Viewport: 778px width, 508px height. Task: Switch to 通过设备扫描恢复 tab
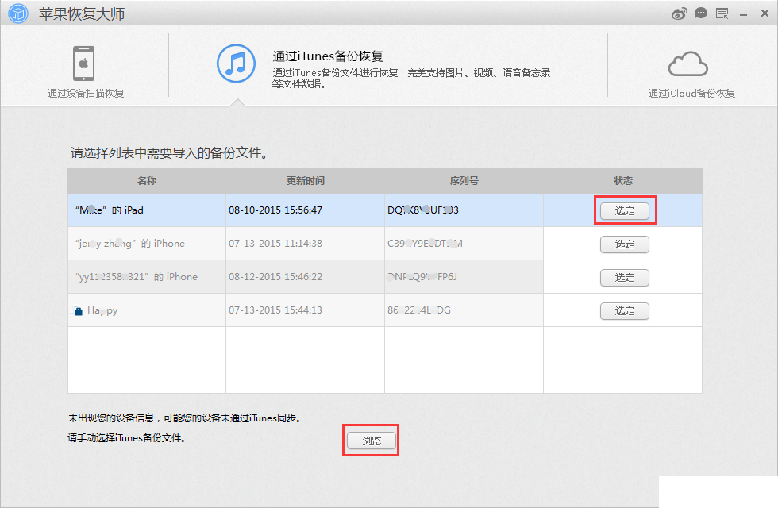coord(86,71)
